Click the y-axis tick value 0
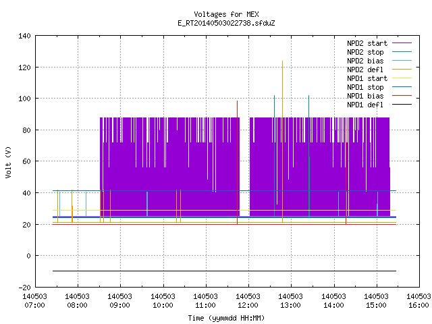432x324 pixels. pyautogui.click(x=28, y=256)
